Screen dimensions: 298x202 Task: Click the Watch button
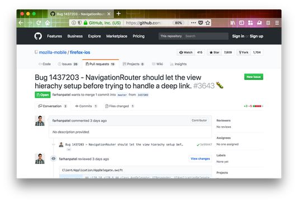pyautogui.click(x=186, y=52)
